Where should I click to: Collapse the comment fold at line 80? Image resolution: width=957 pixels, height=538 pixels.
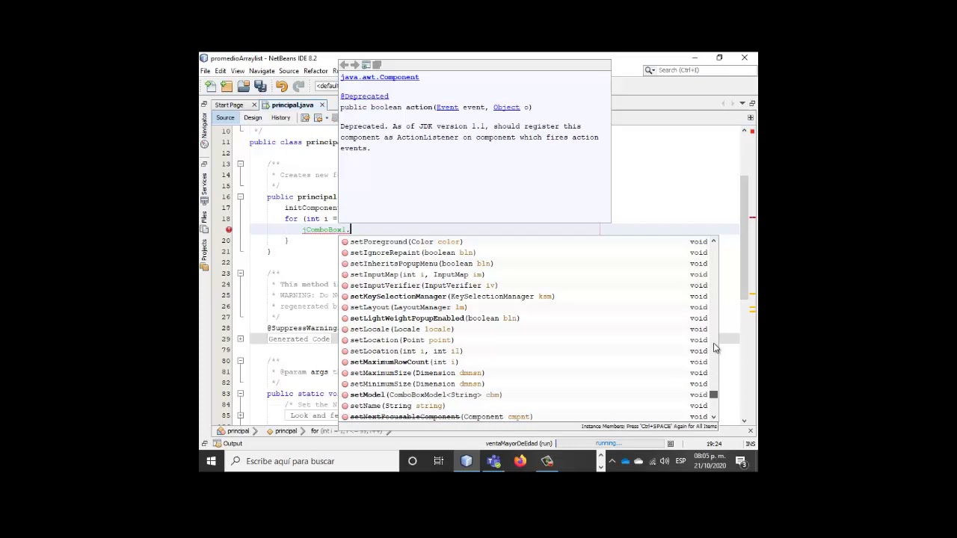(240, 361)
